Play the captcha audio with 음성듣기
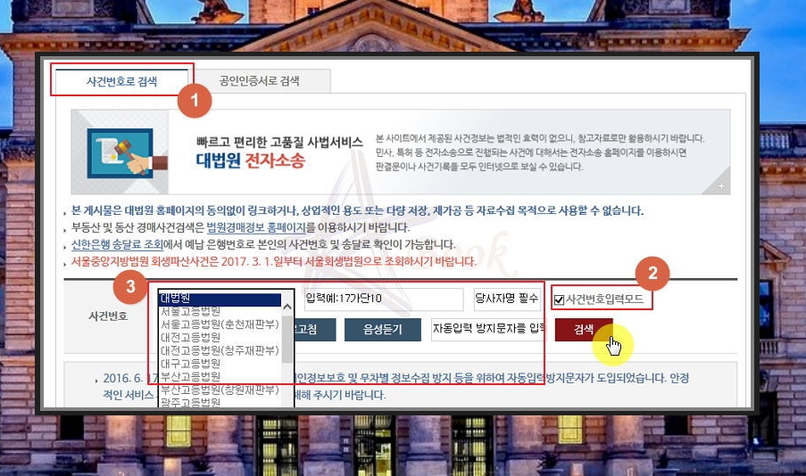806x476 pixels. coord(382,330)
